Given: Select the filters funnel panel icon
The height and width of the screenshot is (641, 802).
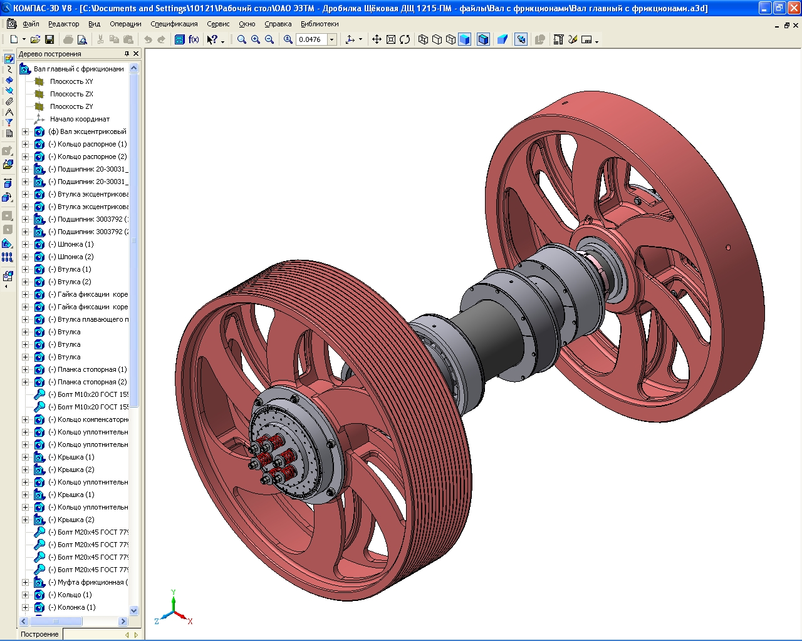Looking at the screenshot, I should point(9,123).
